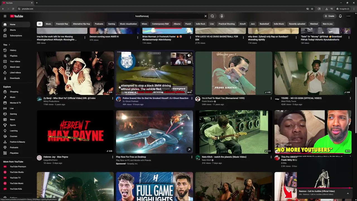Open Zy Benji Who Shot Ya title
This screenshot has width=357, height=201.
click(69, 98)
